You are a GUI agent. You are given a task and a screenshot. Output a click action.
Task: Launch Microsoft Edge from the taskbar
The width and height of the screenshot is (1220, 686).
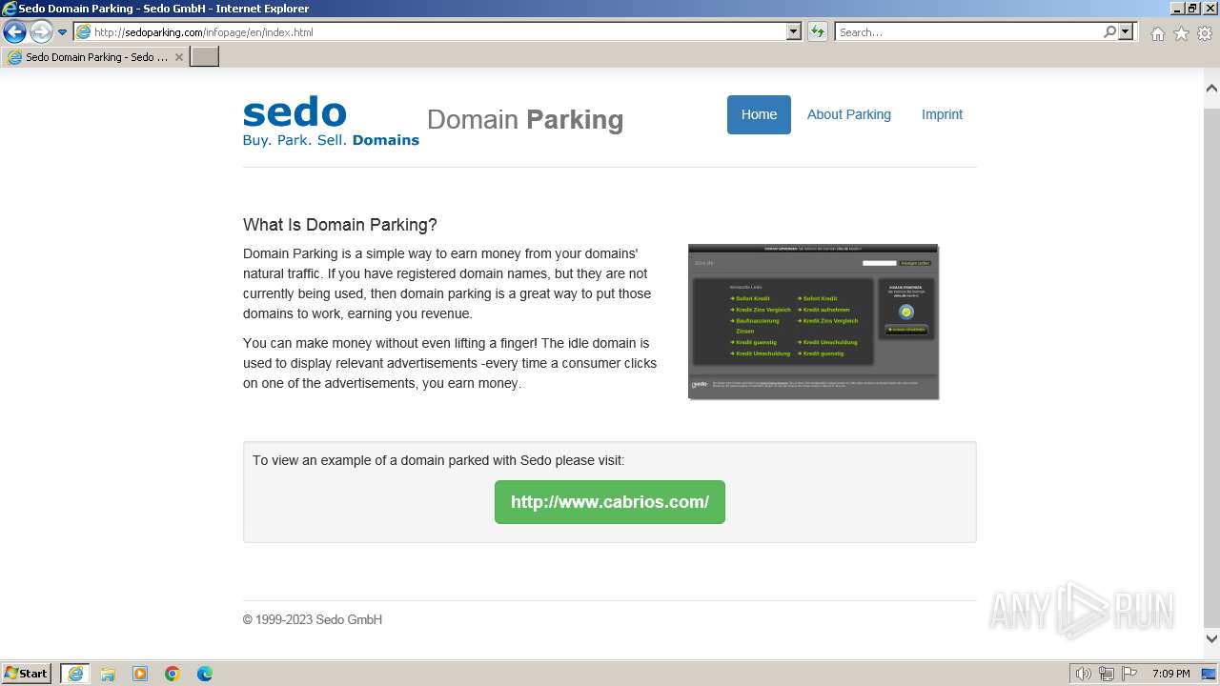205,674
